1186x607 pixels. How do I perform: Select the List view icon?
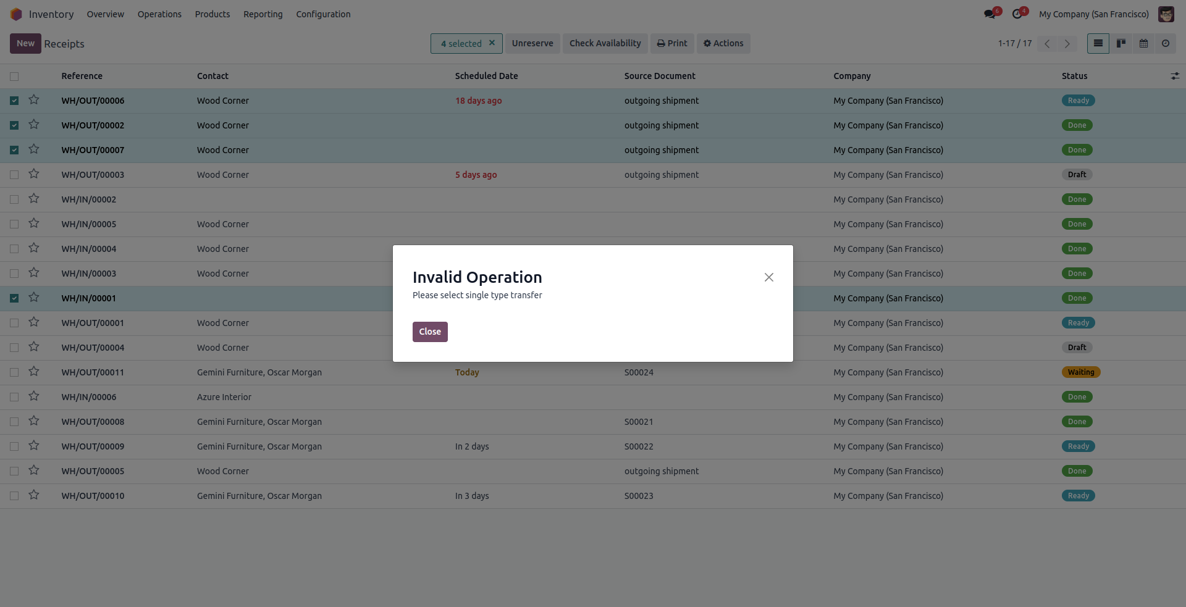1098,43
